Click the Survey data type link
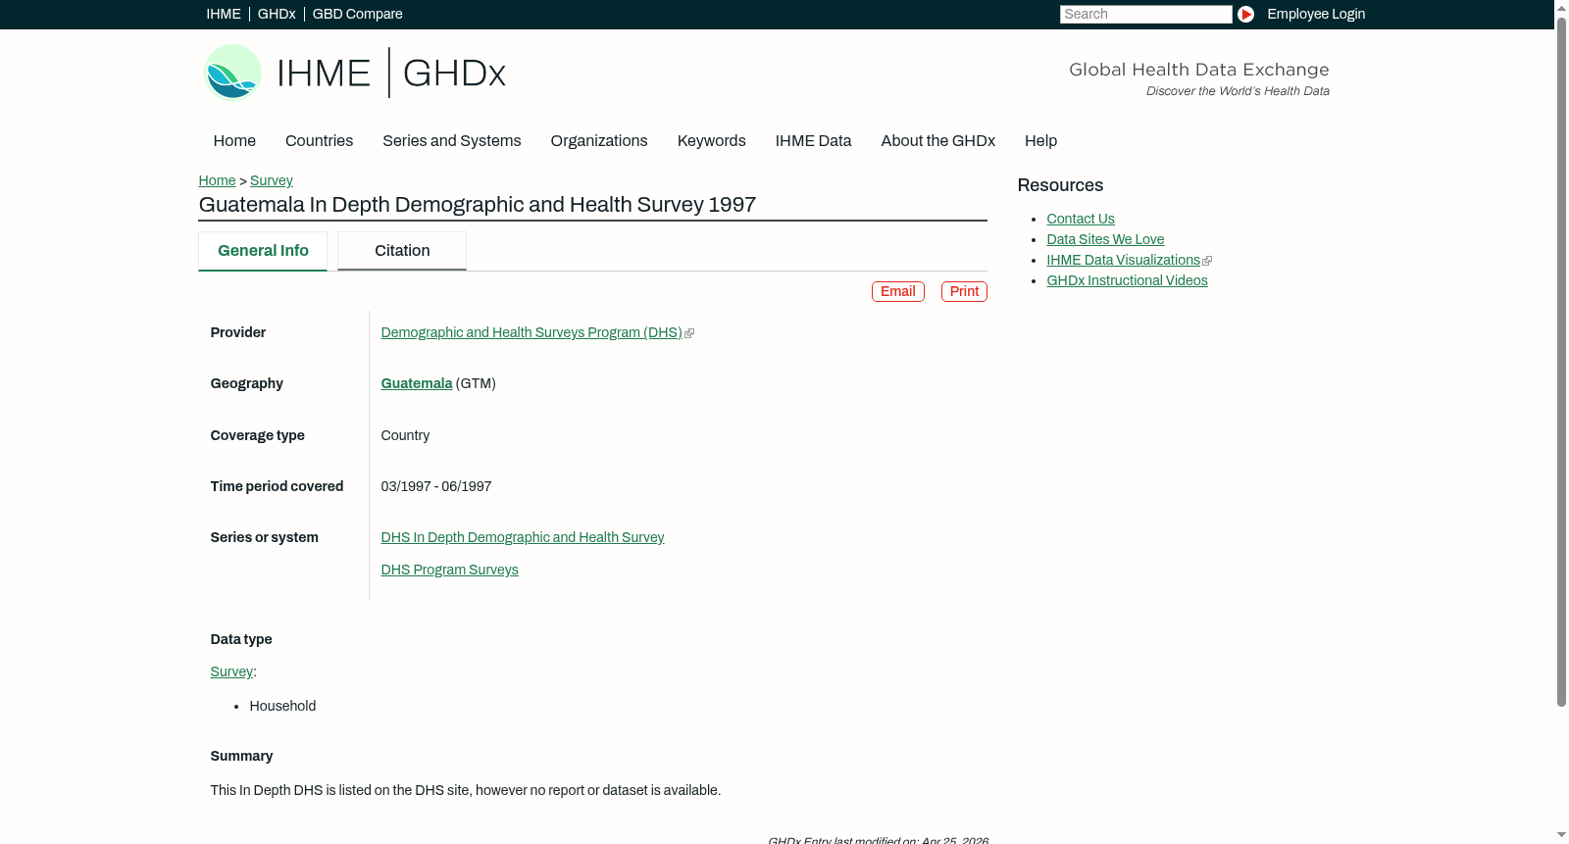This screenshot has height=844, width=1569. click(x=231, y=672)
